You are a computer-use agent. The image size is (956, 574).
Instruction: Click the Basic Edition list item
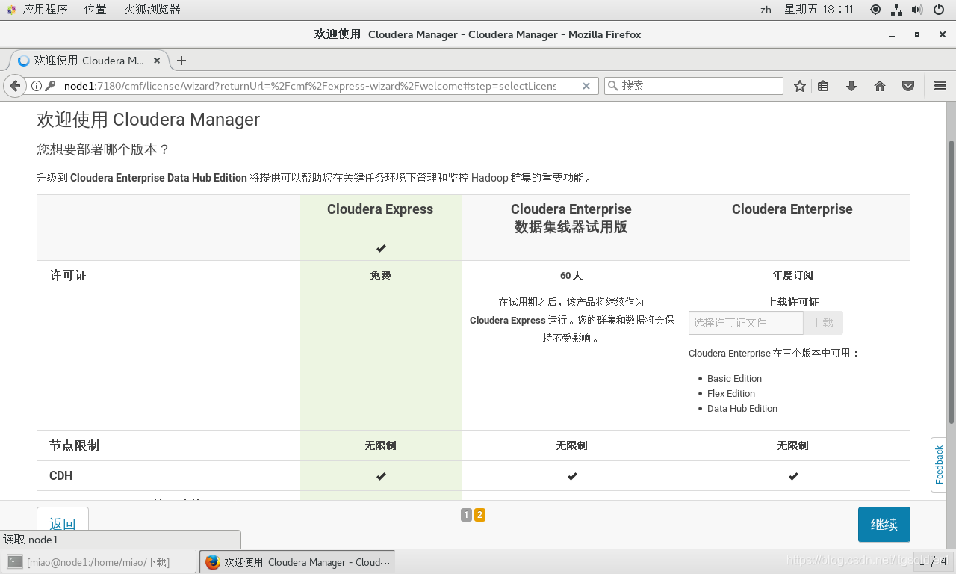tap(734, 378)
